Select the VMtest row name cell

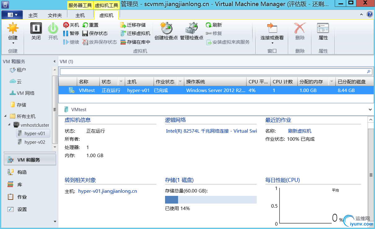(x=87, y=90)
